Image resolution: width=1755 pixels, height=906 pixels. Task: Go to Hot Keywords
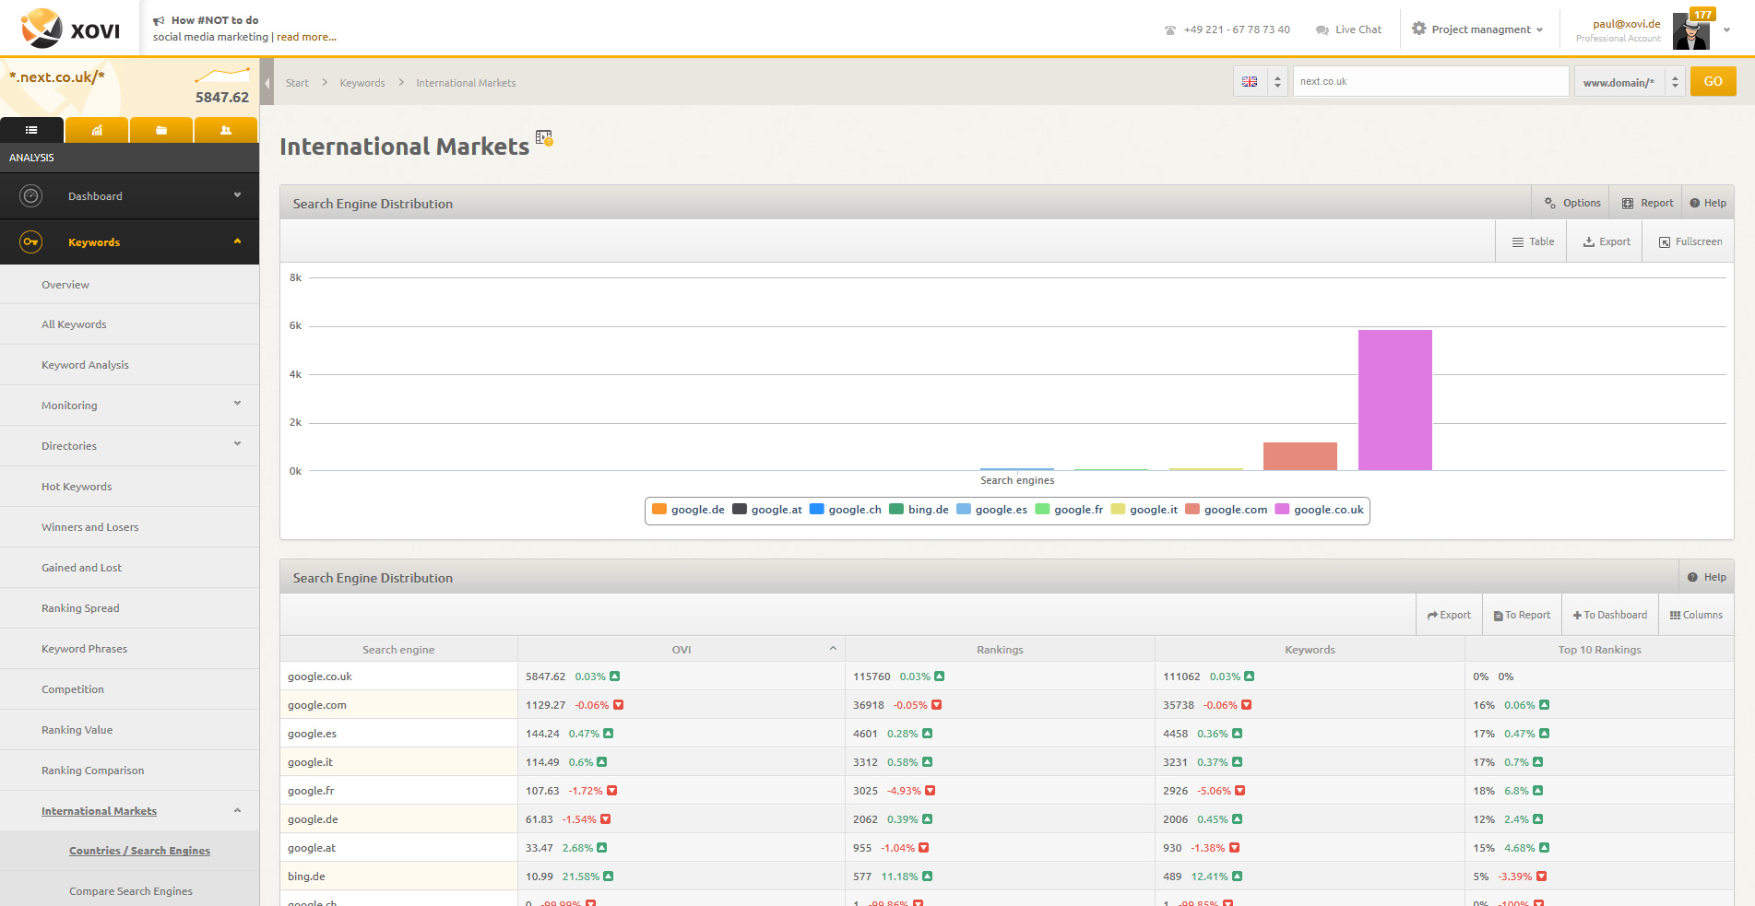[77, 487]
